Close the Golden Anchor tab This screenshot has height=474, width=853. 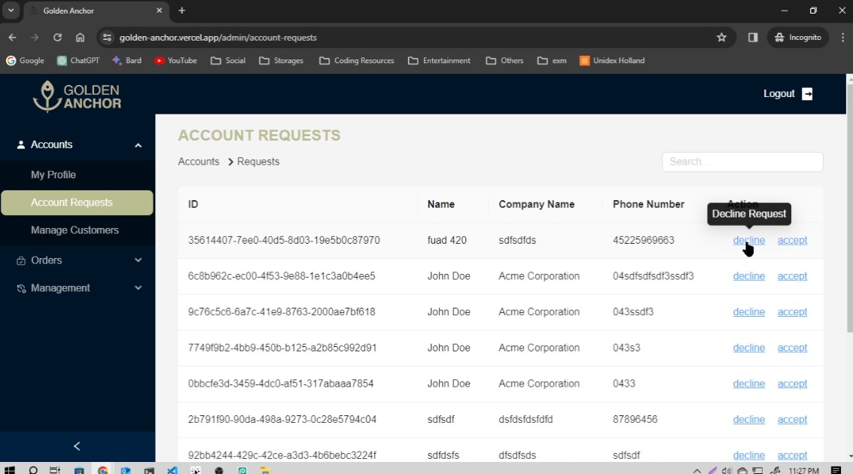click(x=159, y=11)
